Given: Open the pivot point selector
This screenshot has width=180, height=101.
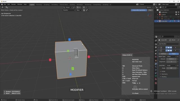Looking at the screenshot, I should [74, 7].
